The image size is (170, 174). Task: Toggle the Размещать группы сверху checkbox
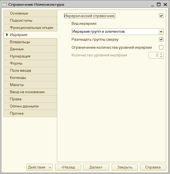coord(161,39)
